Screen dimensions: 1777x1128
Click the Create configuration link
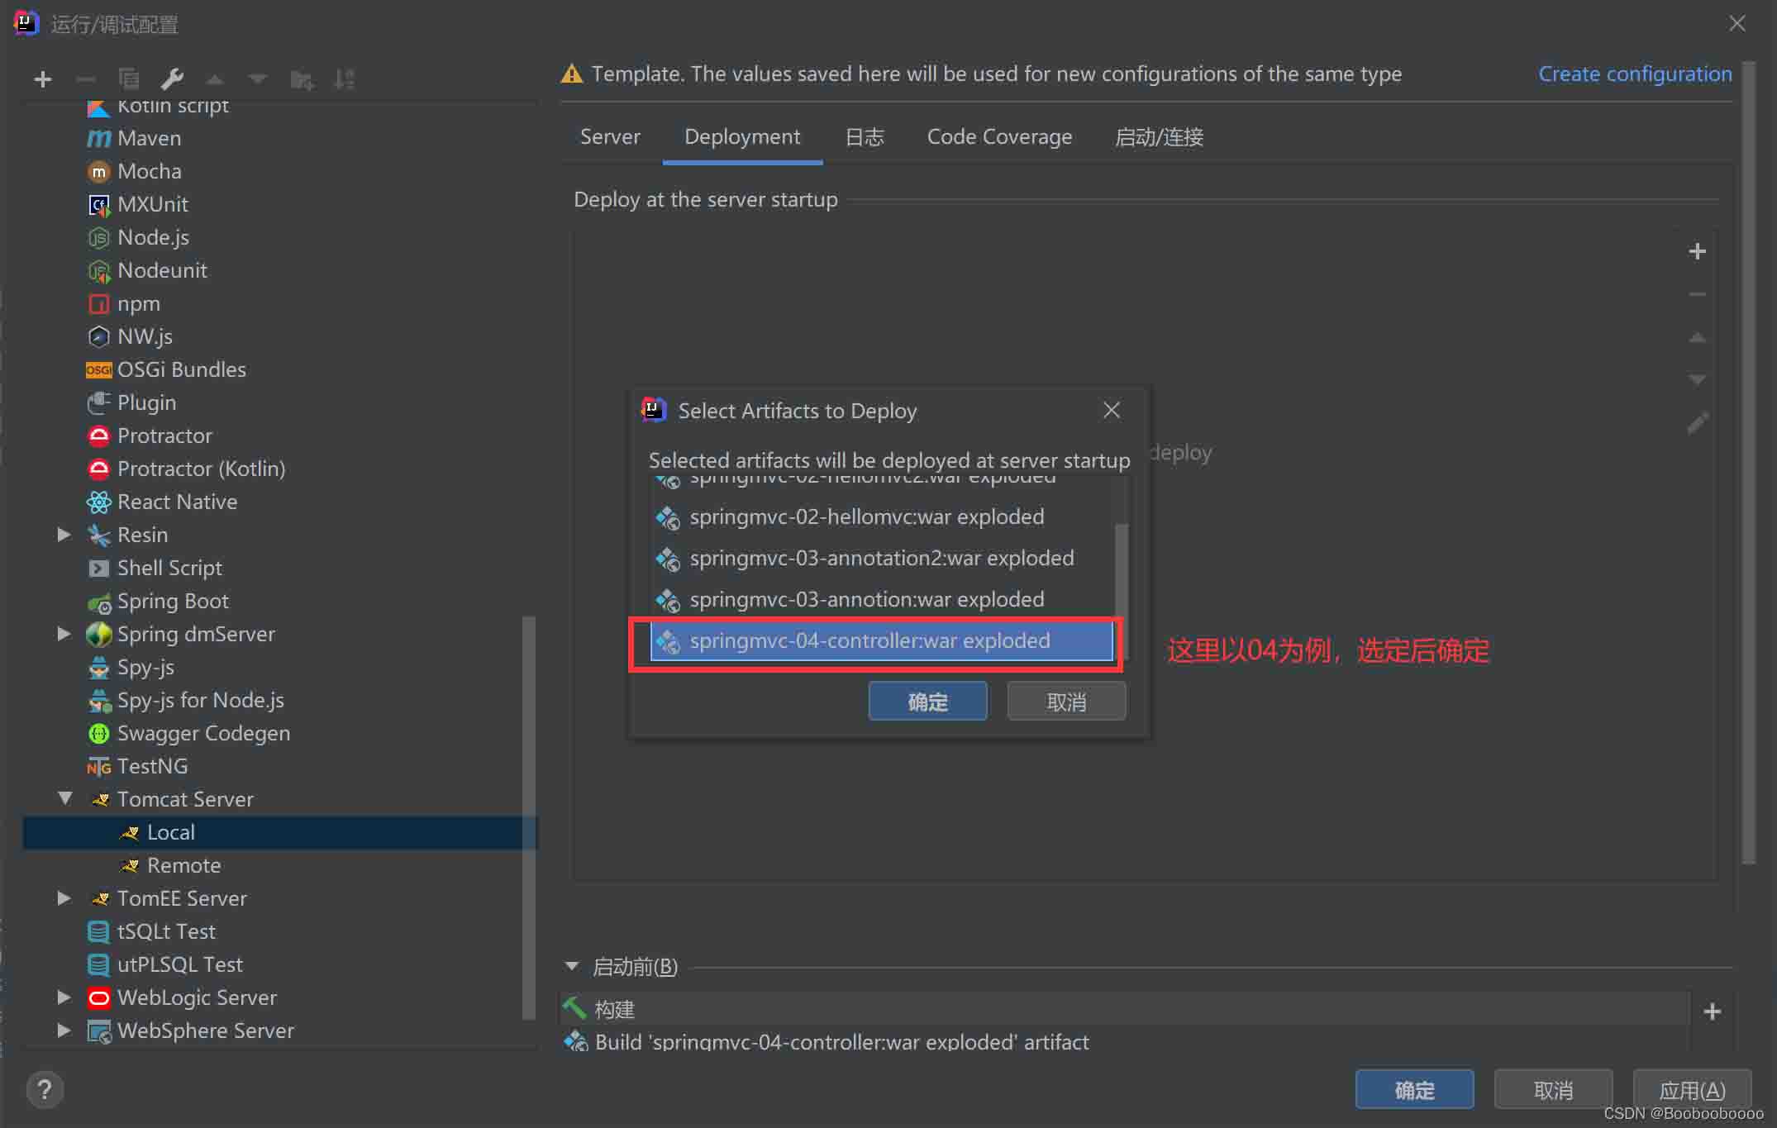coord(1635,74)
